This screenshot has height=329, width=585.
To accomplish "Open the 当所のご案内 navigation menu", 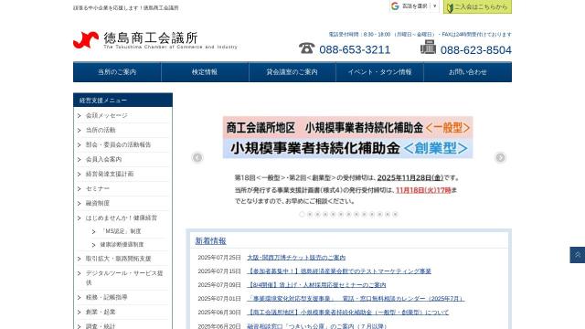I will pyautogui.click(x=117, y=72).
